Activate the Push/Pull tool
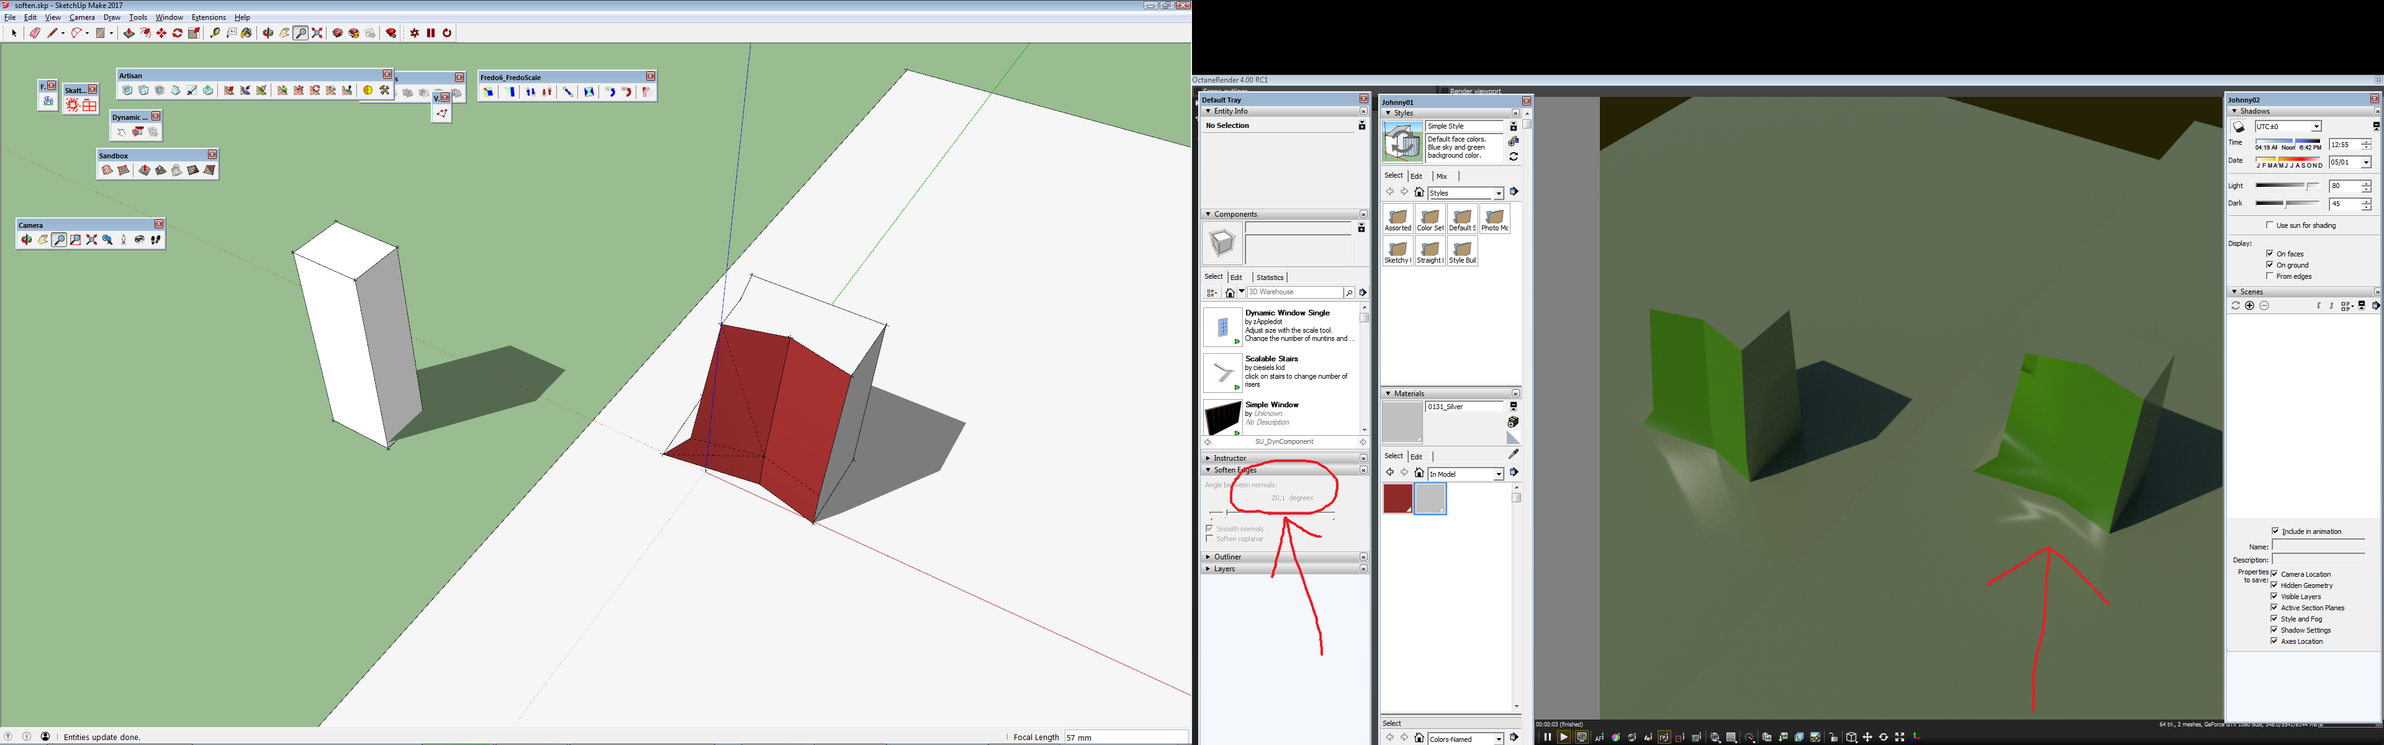This screenshot has height=745, width=2384. coord(129,34)
